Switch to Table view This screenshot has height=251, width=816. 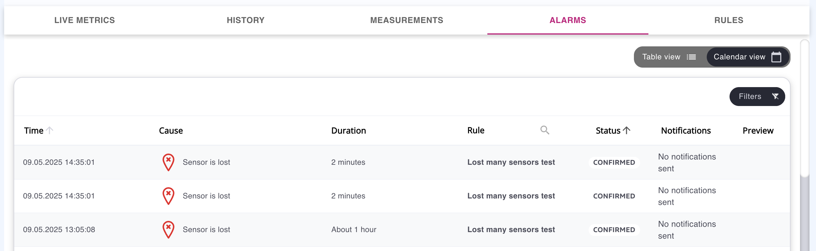669,57
